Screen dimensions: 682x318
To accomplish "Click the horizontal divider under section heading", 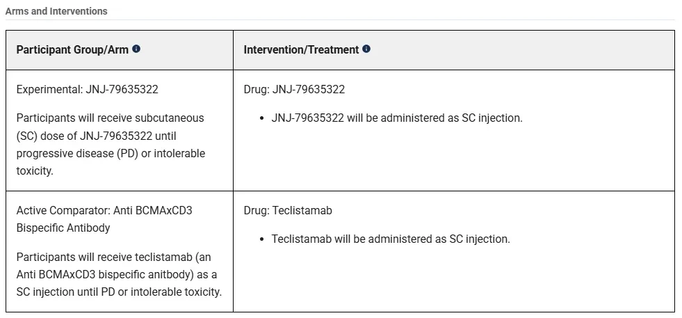I will [340, 20].
